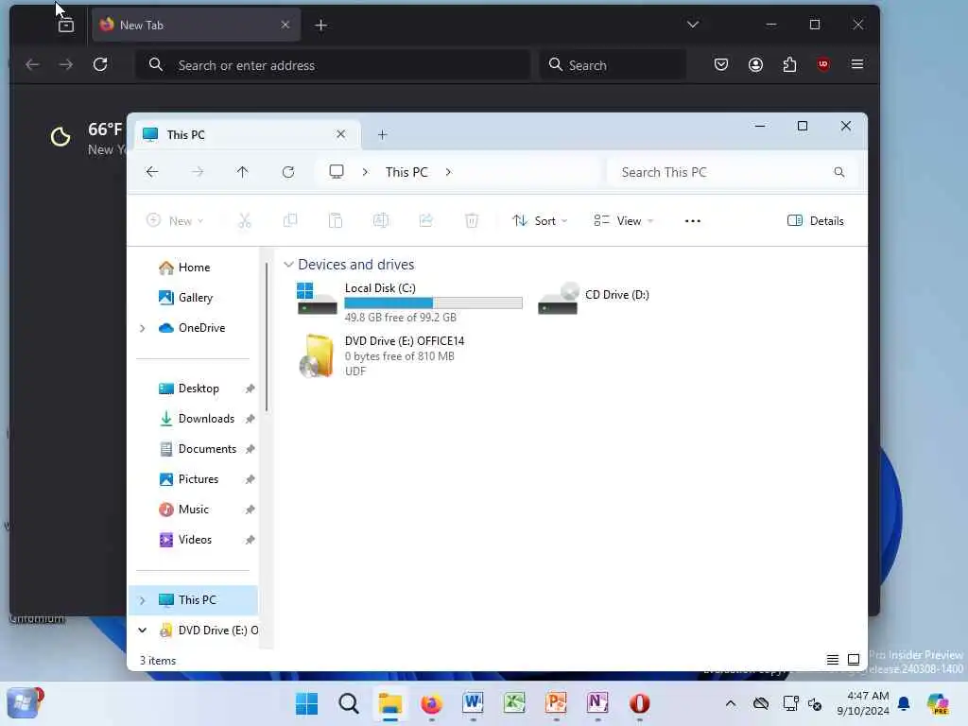Click Firefox address bar
968x726 pixels.
(334, 65)
